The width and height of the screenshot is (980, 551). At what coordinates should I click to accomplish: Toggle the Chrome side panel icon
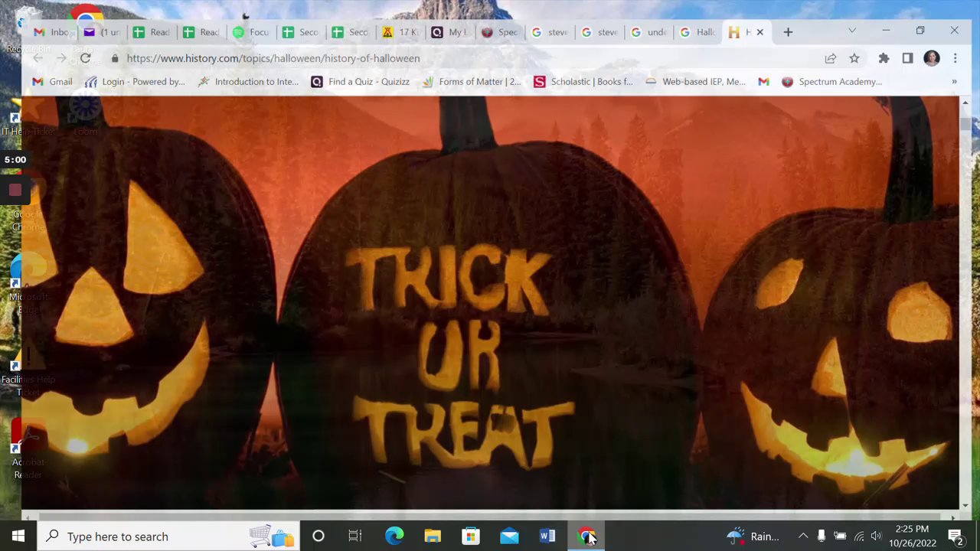coord(907,58)
